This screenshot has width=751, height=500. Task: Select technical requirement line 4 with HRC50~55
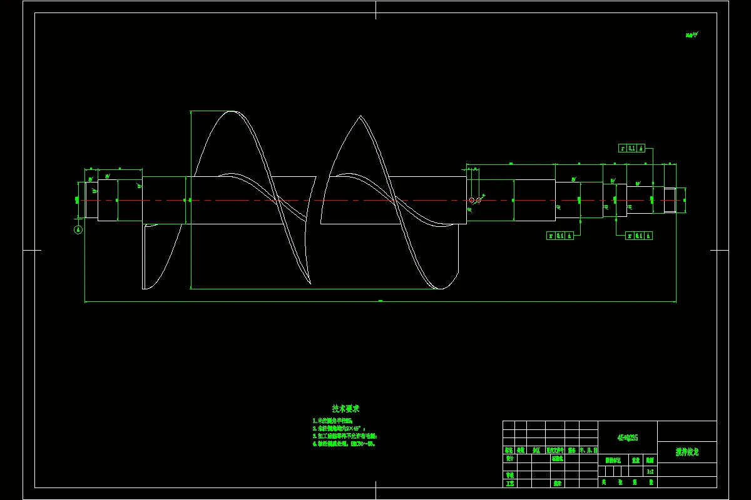(344, 444)
